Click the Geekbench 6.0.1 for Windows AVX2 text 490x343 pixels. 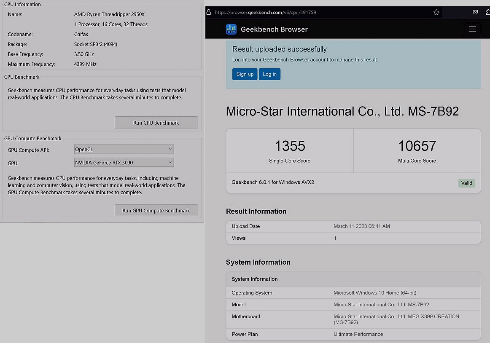coord(273,182)
